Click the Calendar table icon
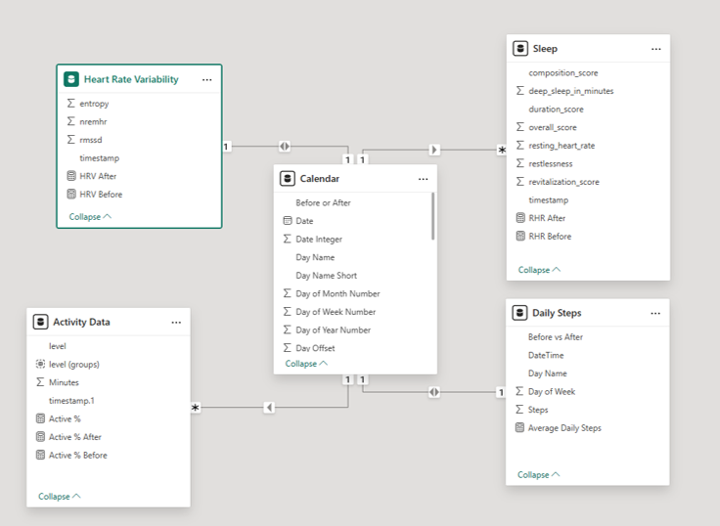720x526 pixels. coord(288,179)
